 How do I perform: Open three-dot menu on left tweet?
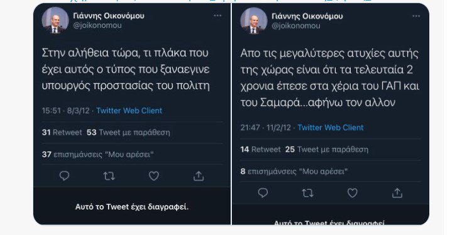[x=217, y=16]
